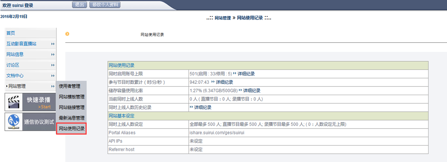Click the orange arrow icon beside 网站使用记录 heading
The width and height of the screenshot is (447, 162).
coord(67,34)
